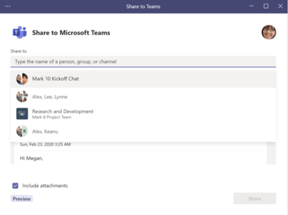Uncheck Include attachments checkbox
This screenshot has width=288, height=215.
[15, 186]
